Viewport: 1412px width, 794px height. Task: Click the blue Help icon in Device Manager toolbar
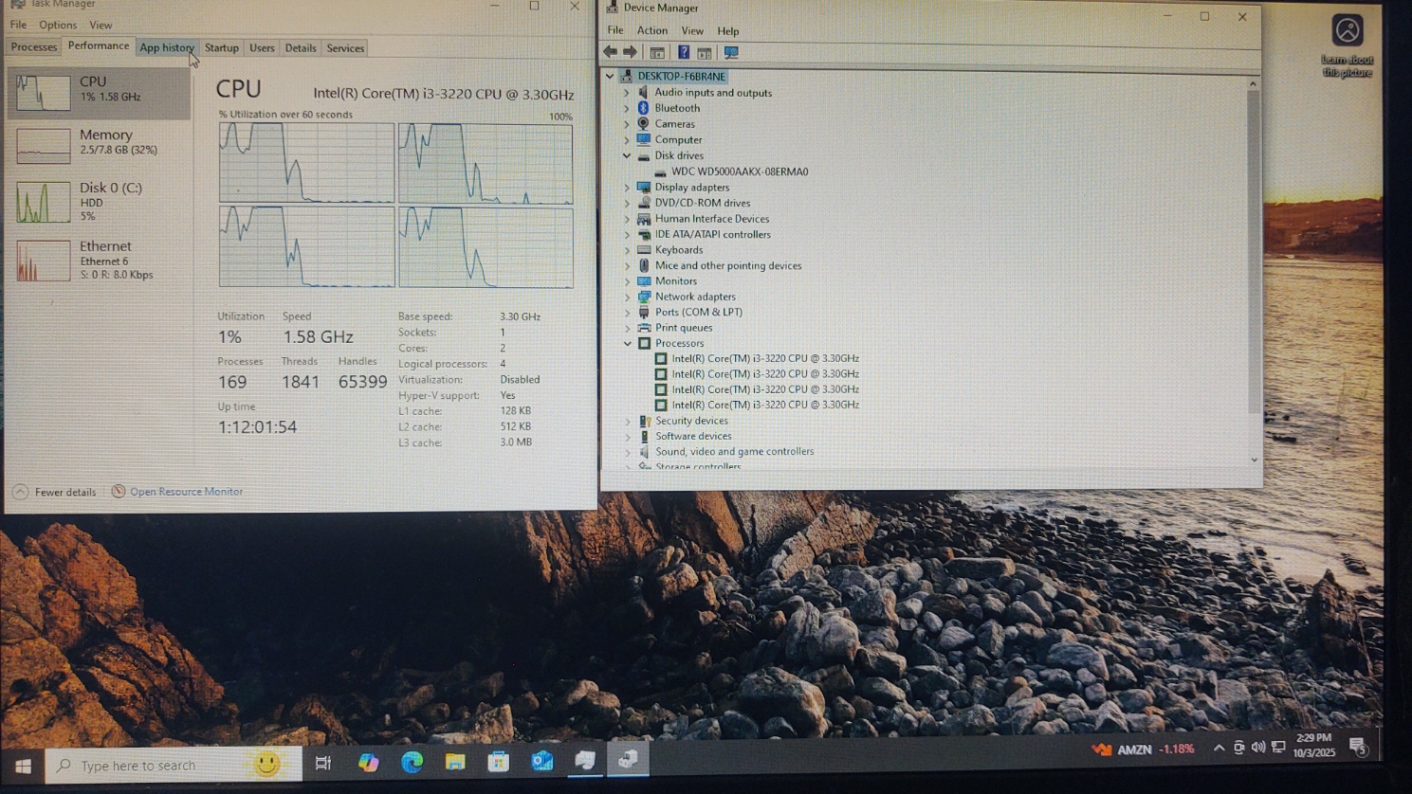(x=683, y=53)
